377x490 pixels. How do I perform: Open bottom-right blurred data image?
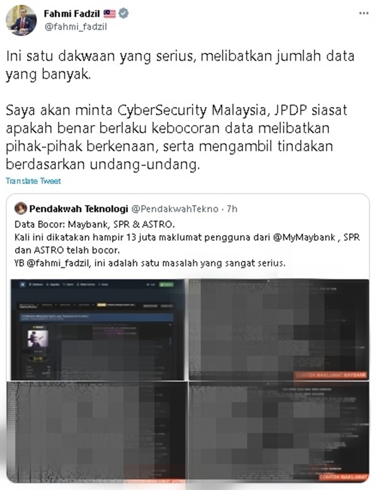278,431
